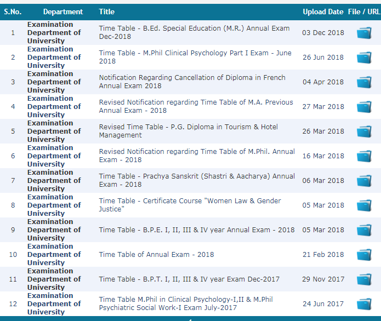Open file icon for M.Phil Clinical Psychology Part I row
This screenshot has height=321, width=381.
tap(364, 58)
